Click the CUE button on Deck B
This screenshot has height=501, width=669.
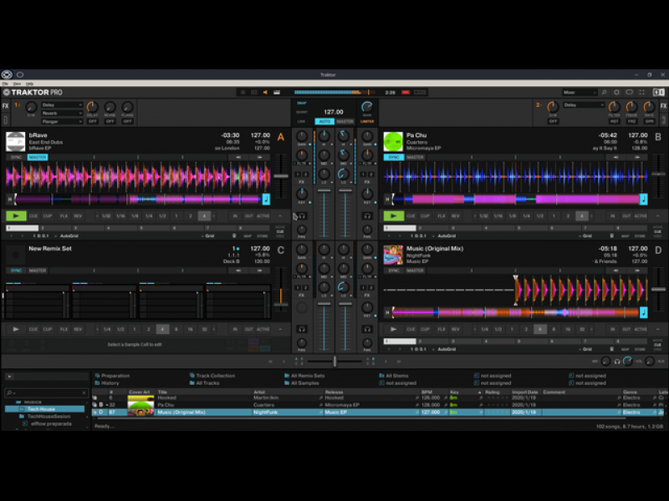pos(411,215)
